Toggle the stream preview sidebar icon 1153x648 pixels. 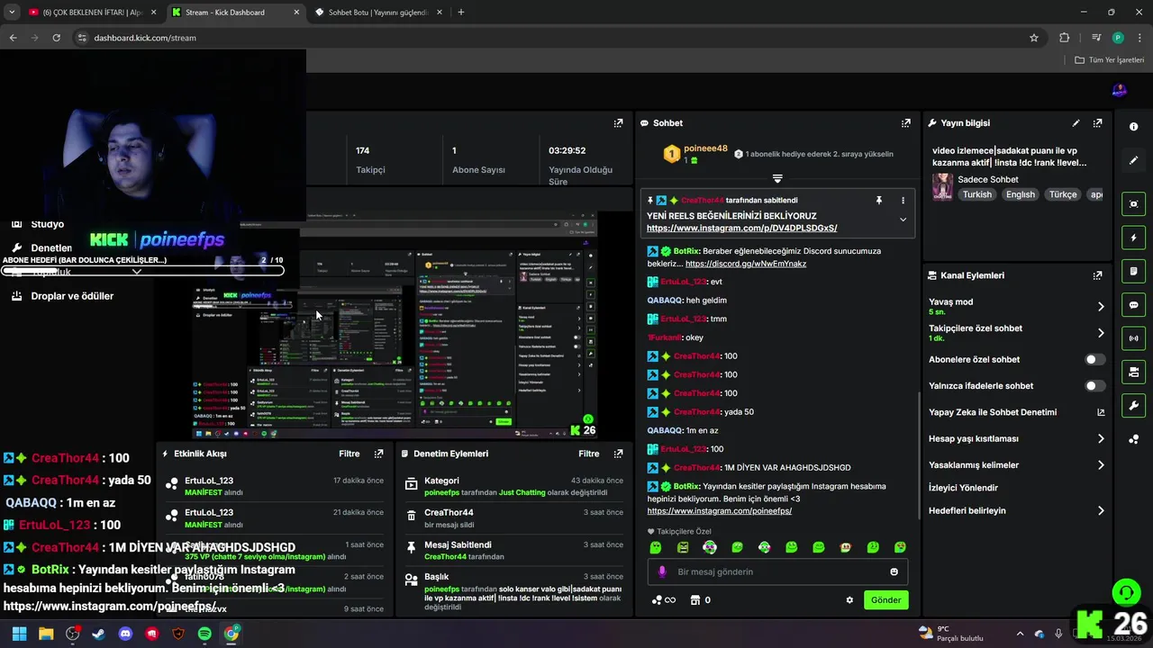[1133, 204]
